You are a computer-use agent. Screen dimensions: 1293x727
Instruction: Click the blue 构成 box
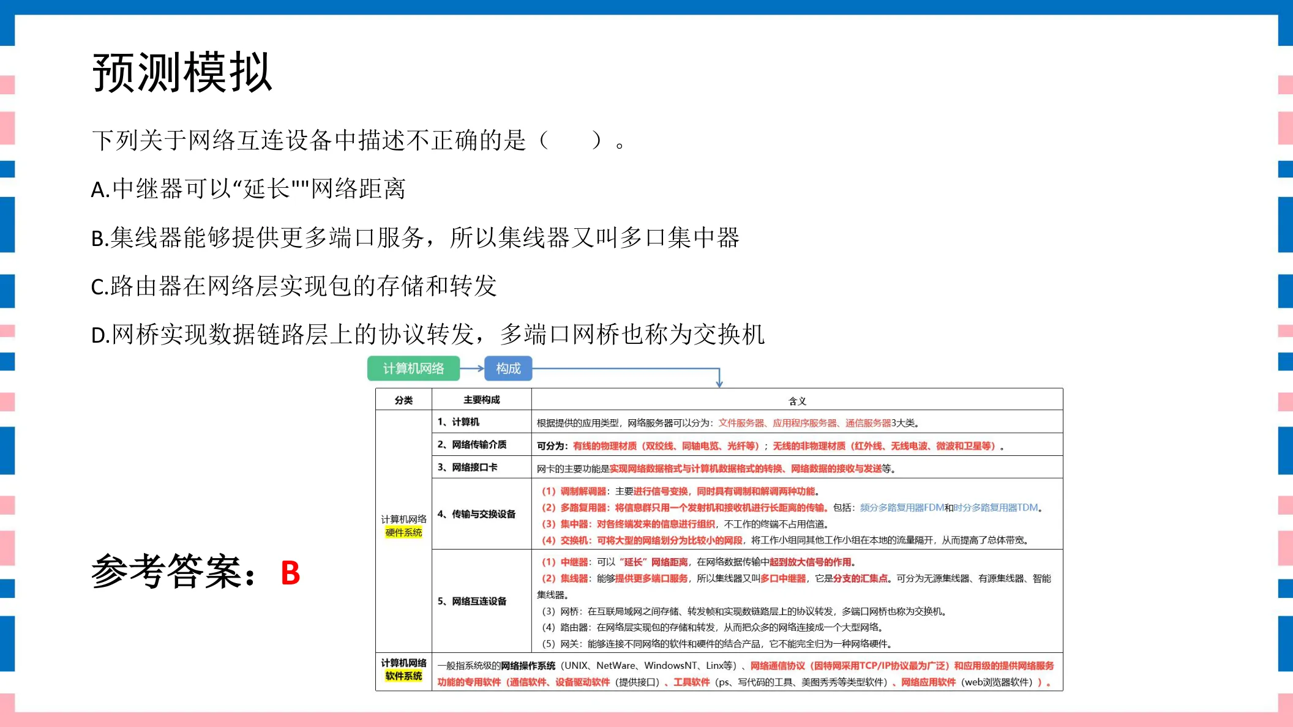pyautogui.click(x=508, y=368)
